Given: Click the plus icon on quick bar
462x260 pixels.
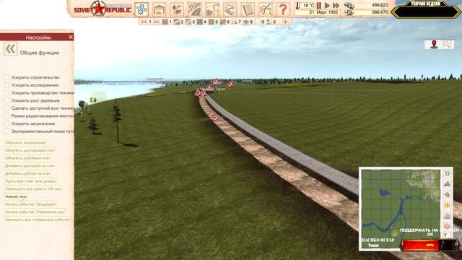Looking at the screenshot, I should click(285, 22).
